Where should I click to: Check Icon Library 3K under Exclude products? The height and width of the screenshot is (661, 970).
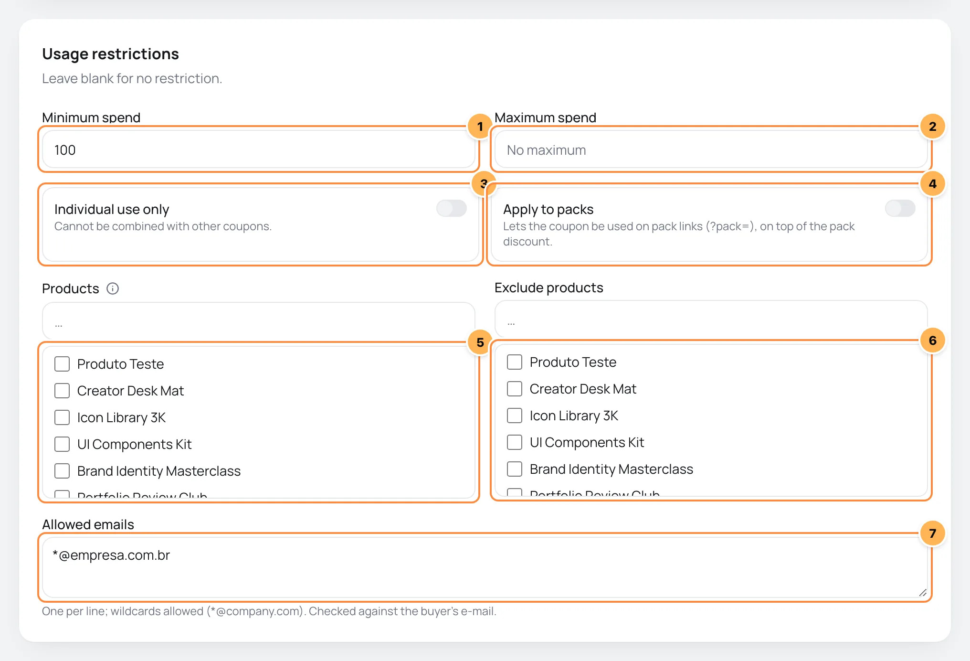pos(515,416)
